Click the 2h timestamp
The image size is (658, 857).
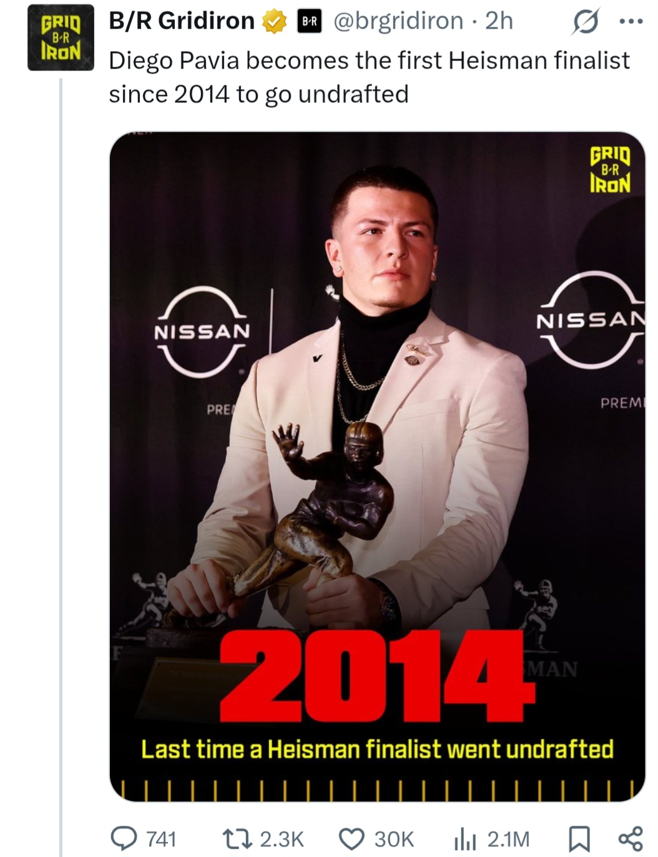click(x=499, y=21)
